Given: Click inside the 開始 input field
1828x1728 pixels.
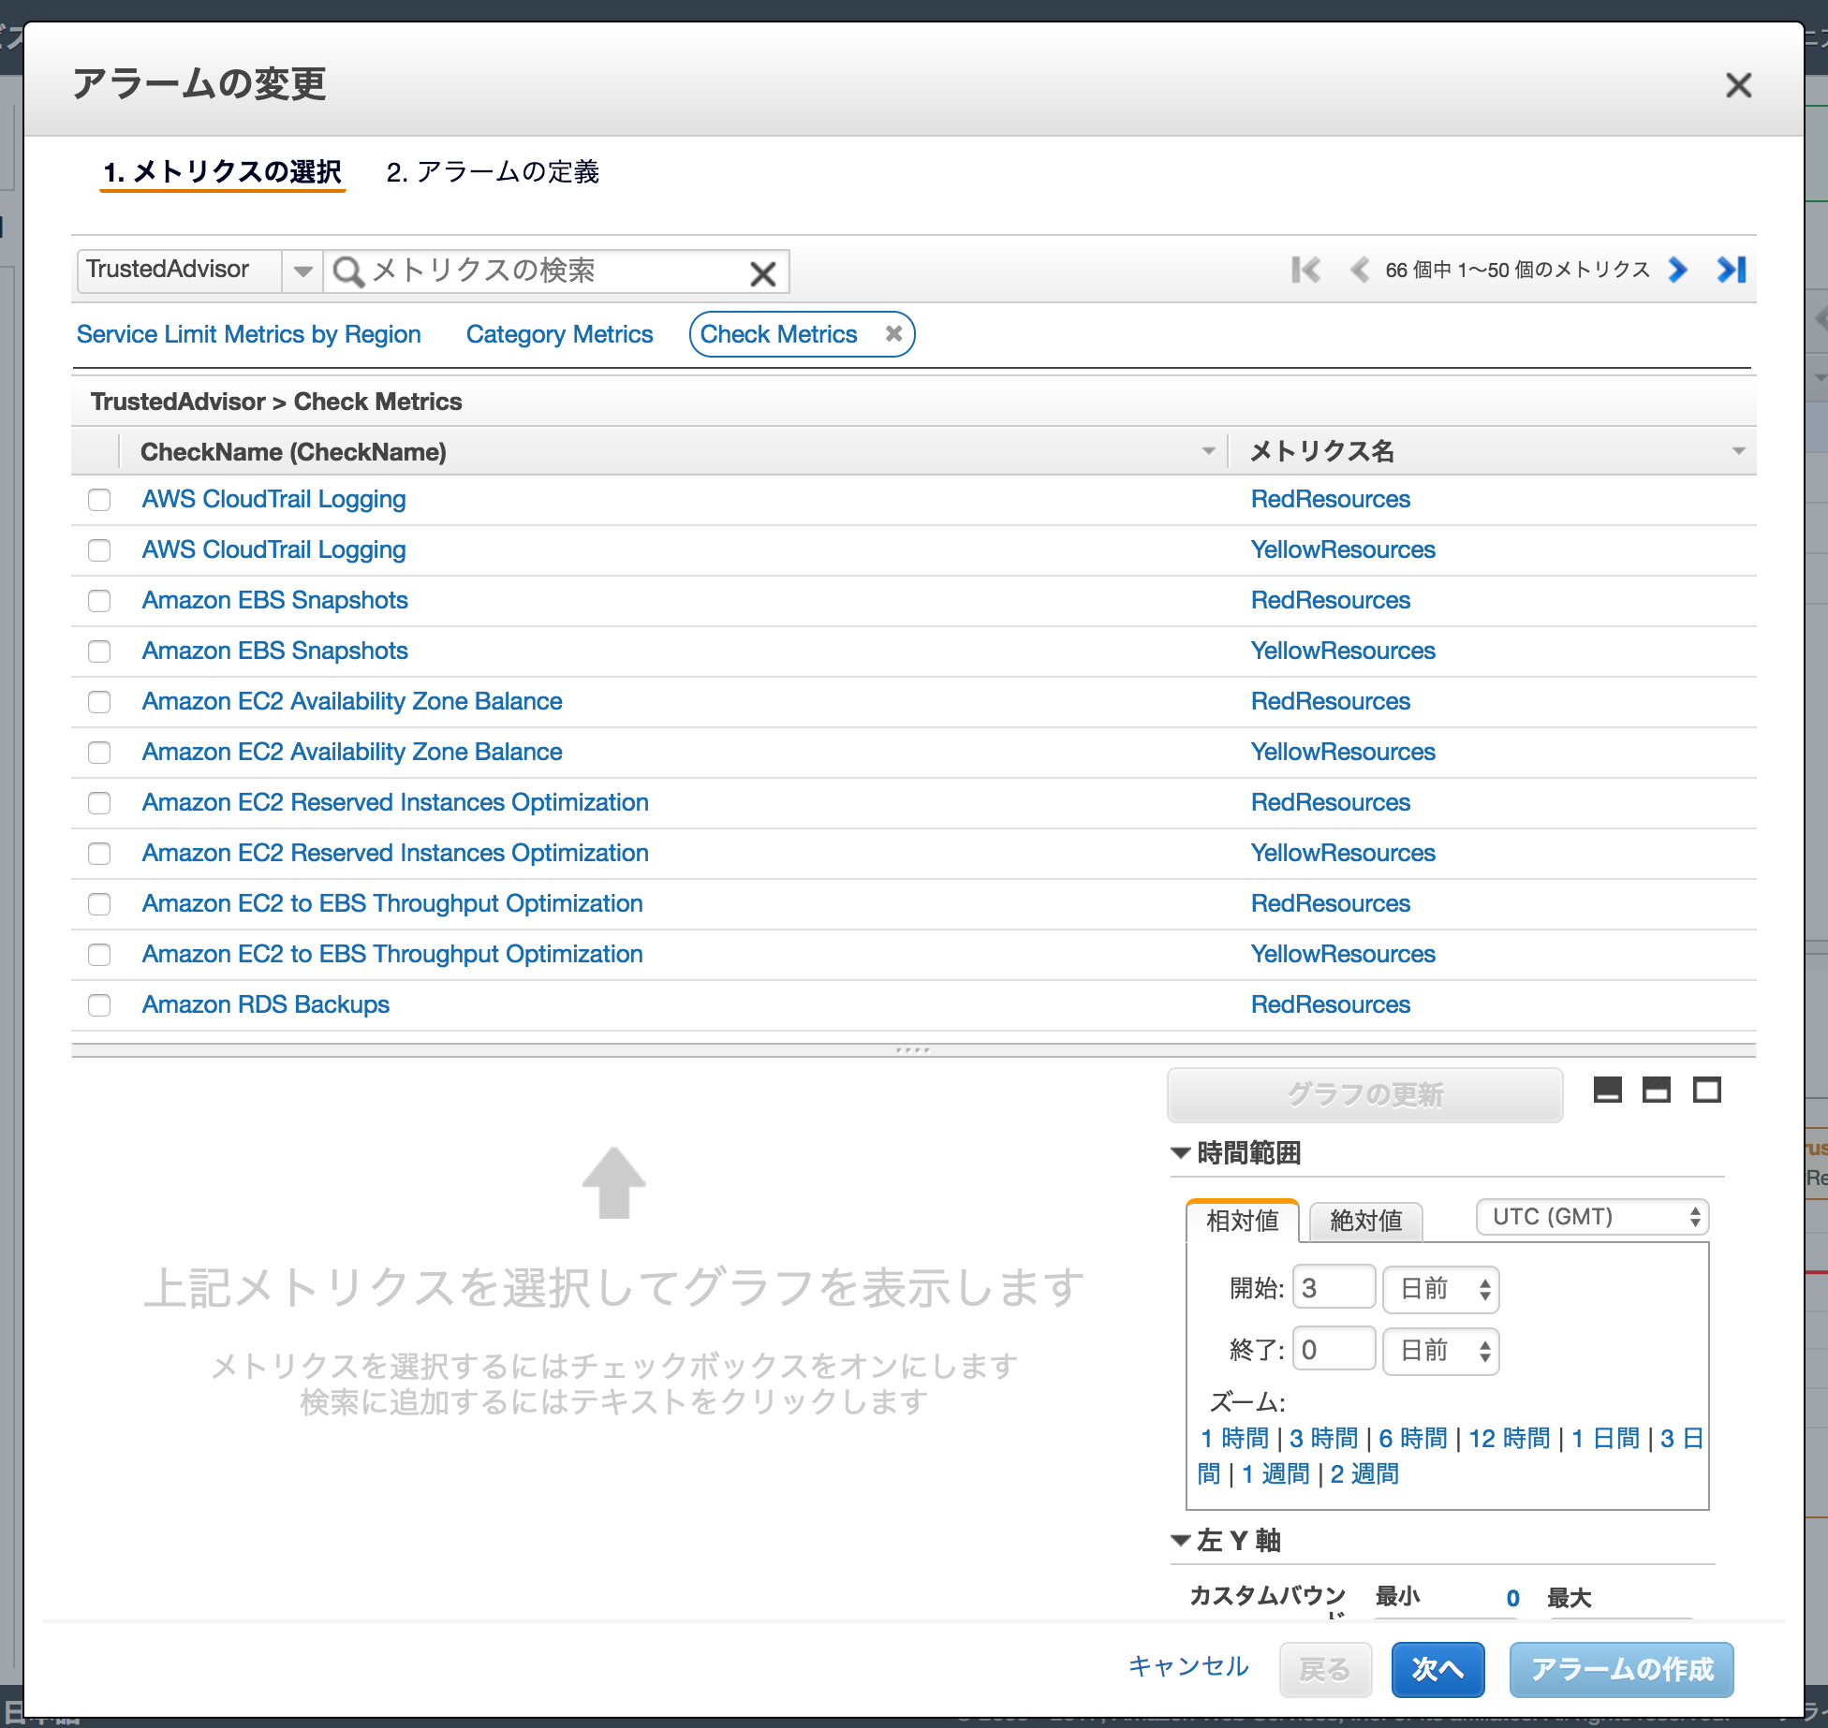Looking at the screenshot, I should pyautogui.click(x=1334, y=1288).
